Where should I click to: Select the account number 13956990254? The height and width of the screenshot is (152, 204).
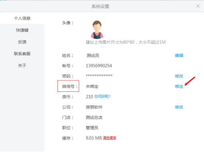point(99,66)
